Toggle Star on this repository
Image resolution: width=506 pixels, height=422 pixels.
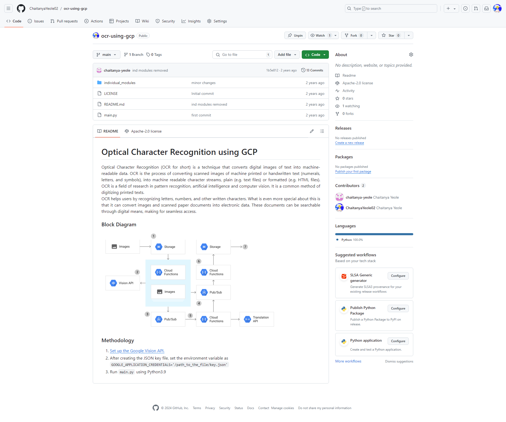point(391,36)
